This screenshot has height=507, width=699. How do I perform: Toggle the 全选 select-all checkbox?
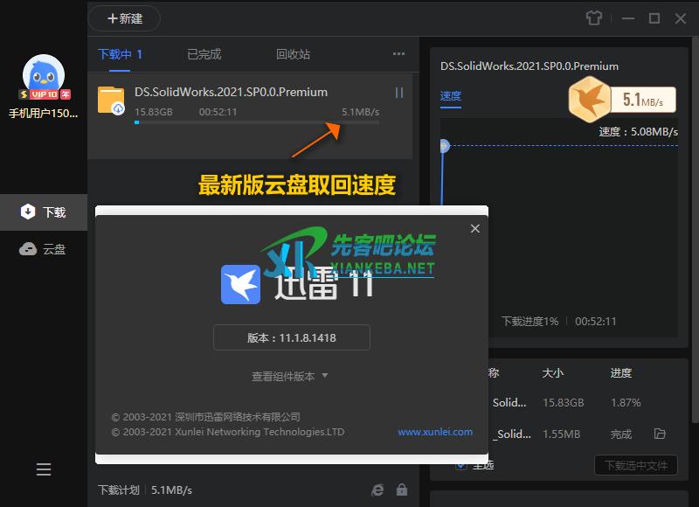point(461,465)
